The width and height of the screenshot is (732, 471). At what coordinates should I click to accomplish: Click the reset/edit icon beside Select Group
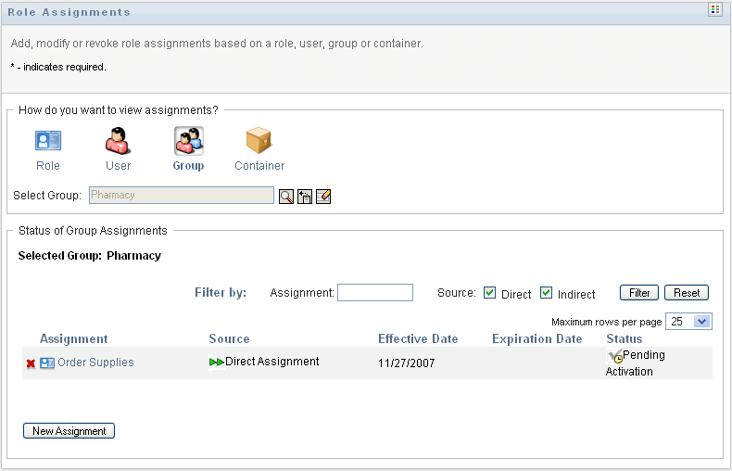323,196
